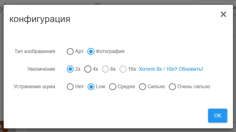Set noise reduction to Очень сильно

[172, 87]
